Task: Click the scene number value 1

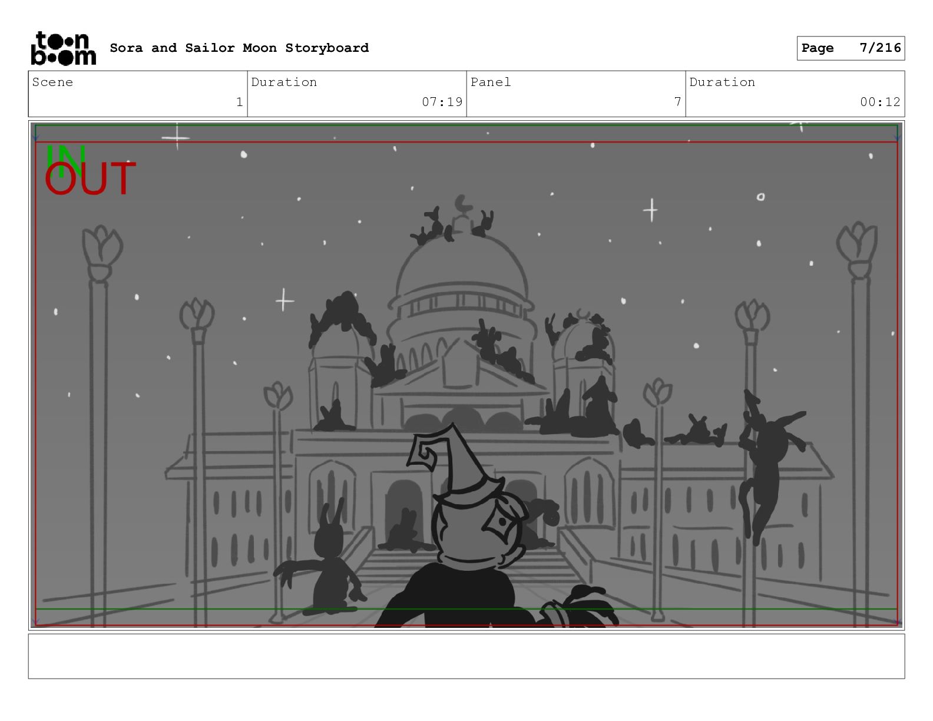Action: [x=239, y=102]
